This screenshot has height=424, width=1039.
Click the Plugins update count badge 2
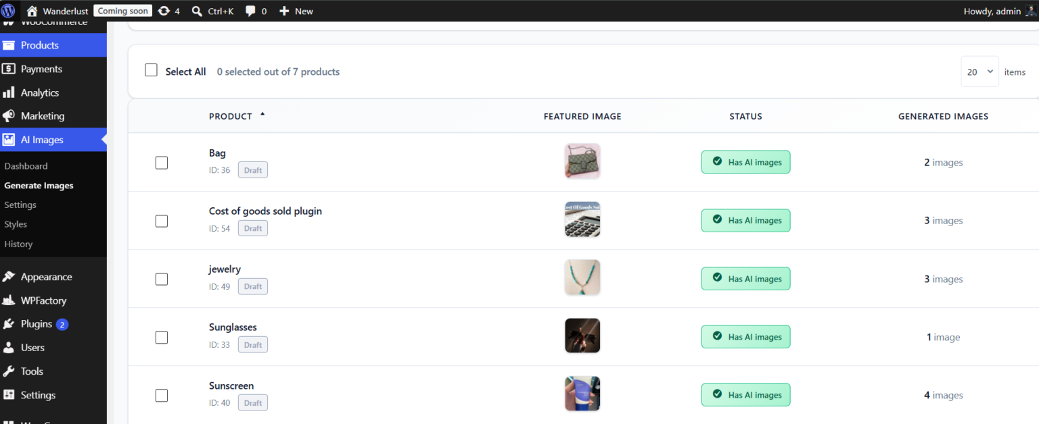tap(62, 324)
